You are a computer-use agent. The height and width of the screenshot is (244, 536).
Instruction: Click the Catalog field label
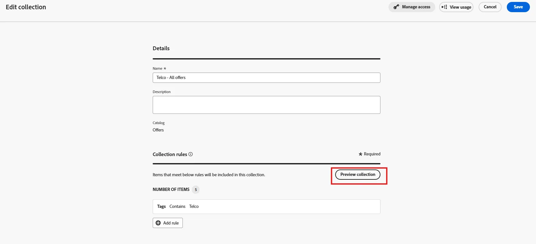158,123
